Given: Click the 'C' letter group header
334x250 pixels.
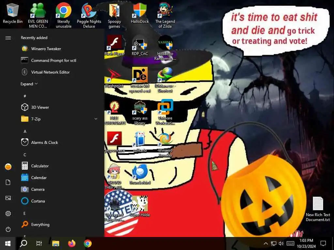Looking at the screenshot, I should click(x=25, y=155).
